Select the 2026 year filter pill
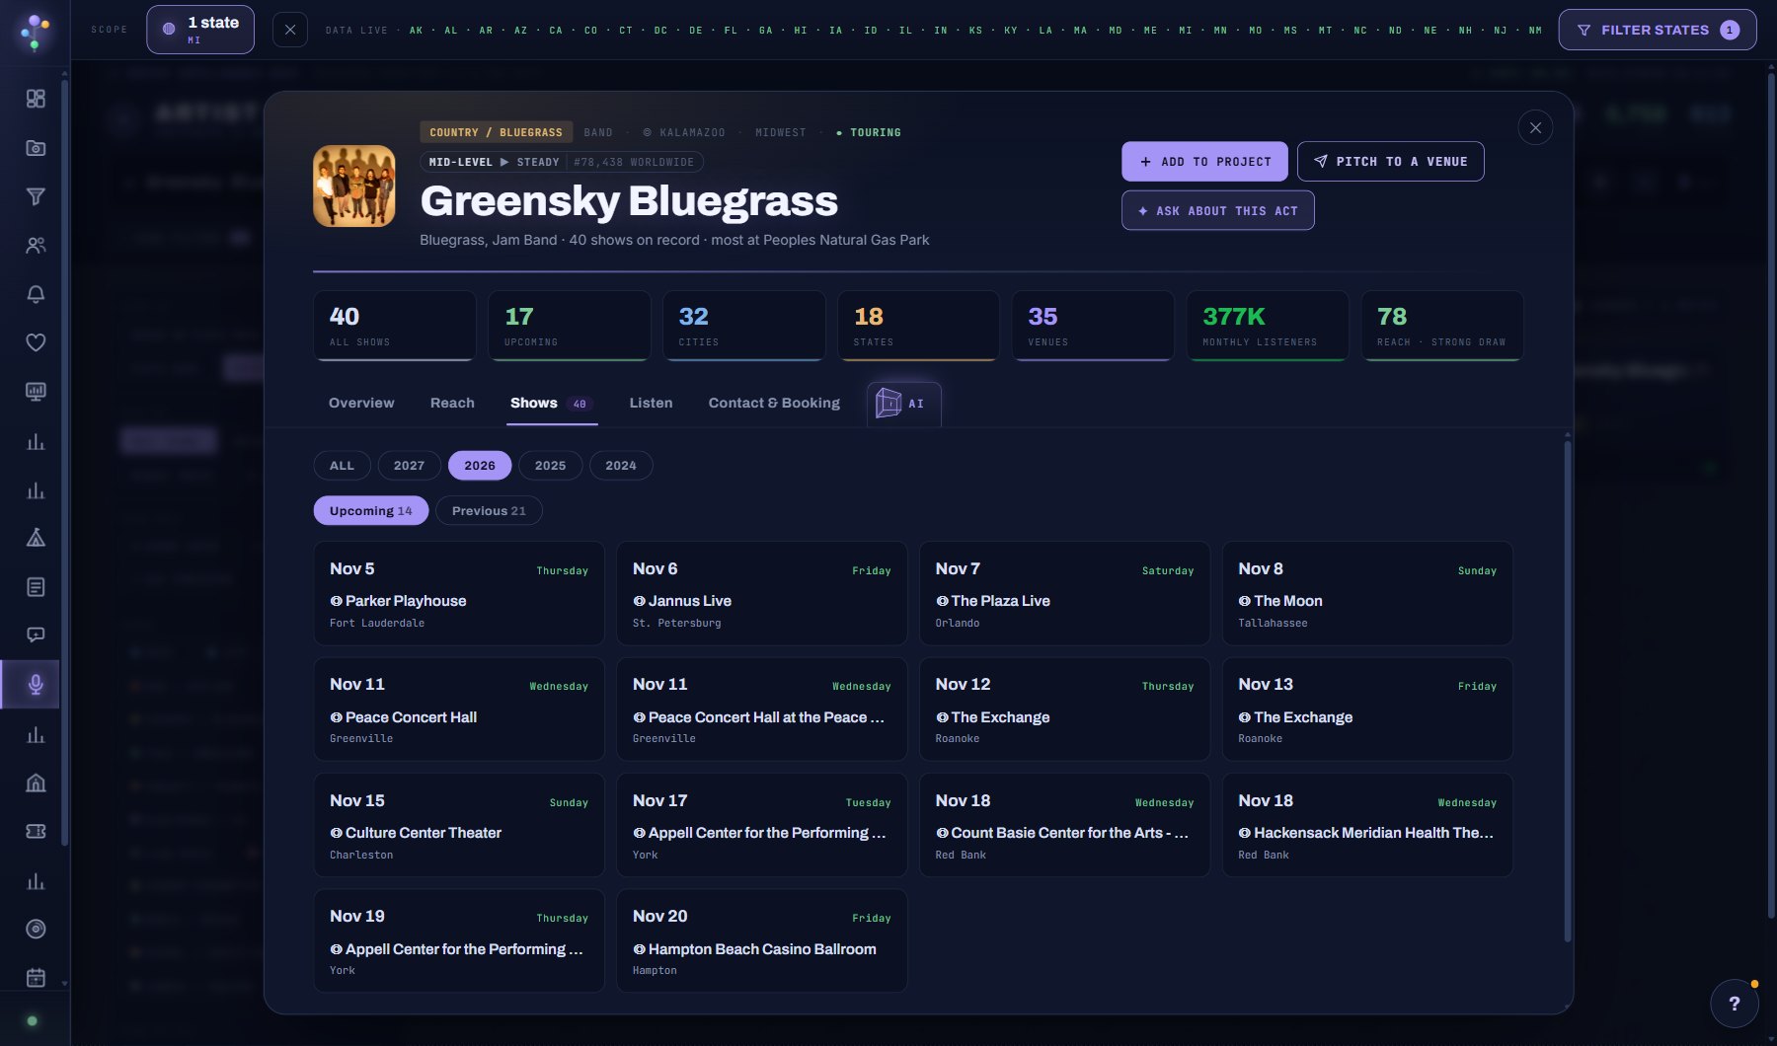The image size is (1777, 1046). [480, 466]
